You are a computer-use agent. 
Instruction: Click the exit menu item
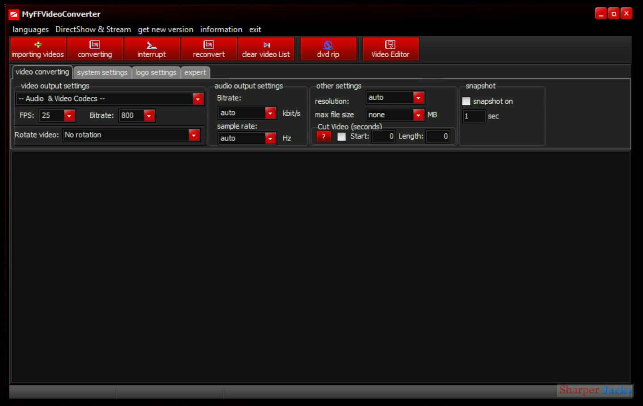click(x=255, y=29)
